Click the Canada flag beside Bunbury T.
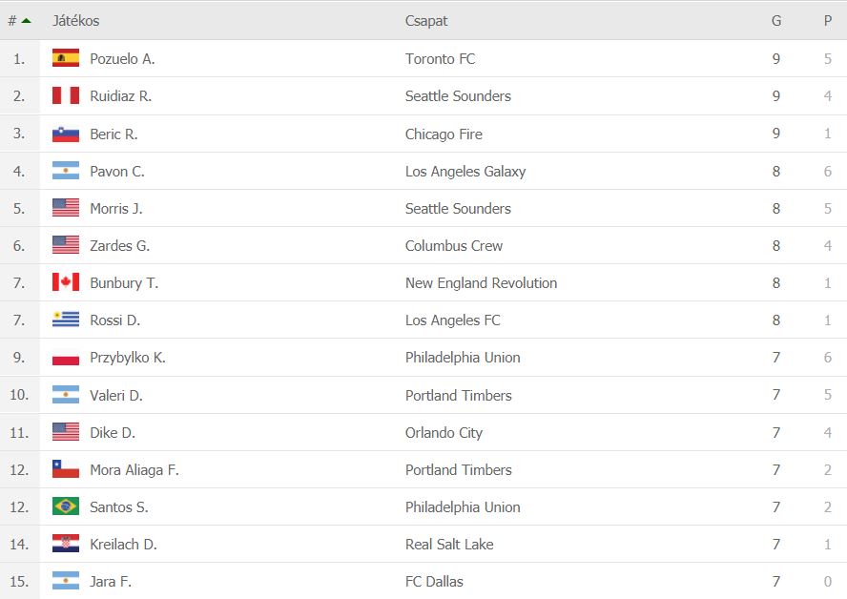The height and width of the screenshot is (599, 847). coord(66,282)
